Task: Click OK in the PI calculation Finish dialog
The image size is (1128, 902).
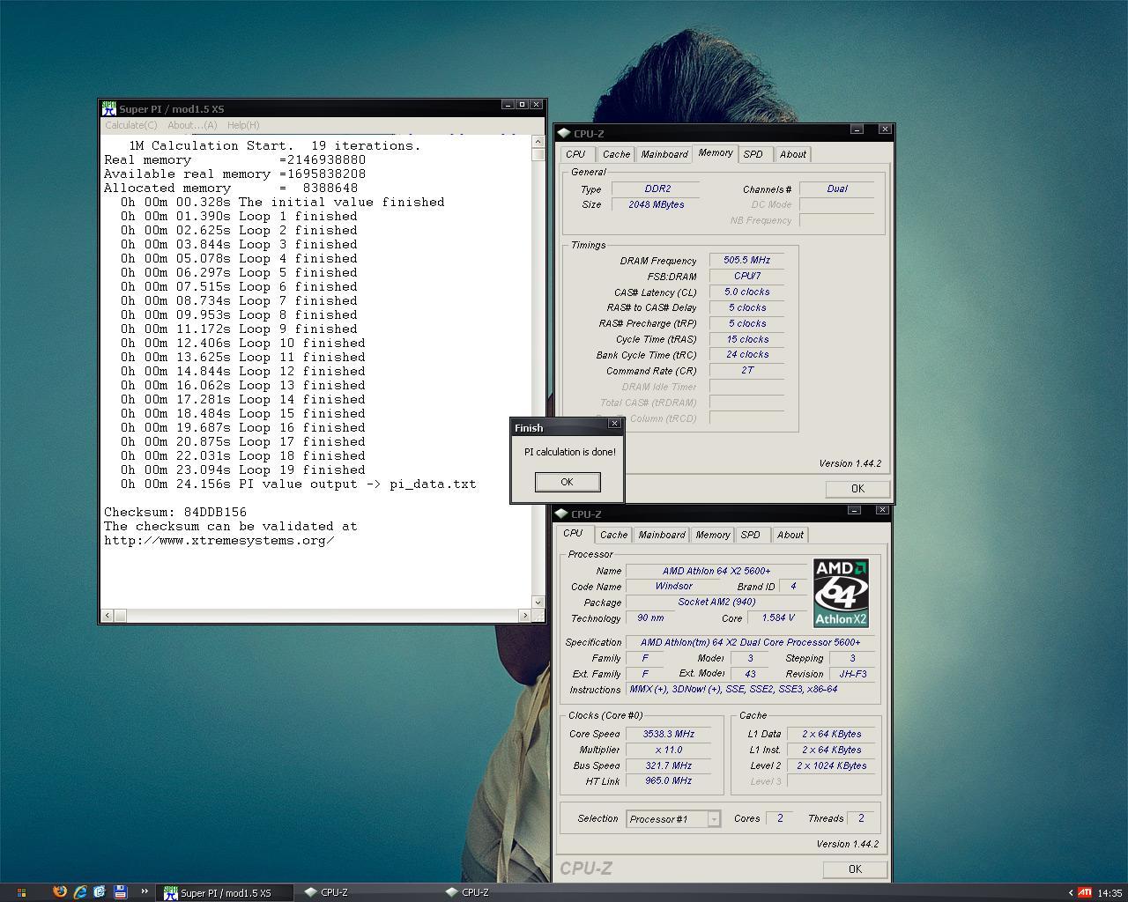Action: tap(567, 482)
